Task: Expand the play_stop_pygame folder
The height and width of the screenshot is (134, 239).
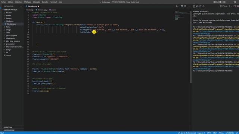Action: tap(13, 41)
